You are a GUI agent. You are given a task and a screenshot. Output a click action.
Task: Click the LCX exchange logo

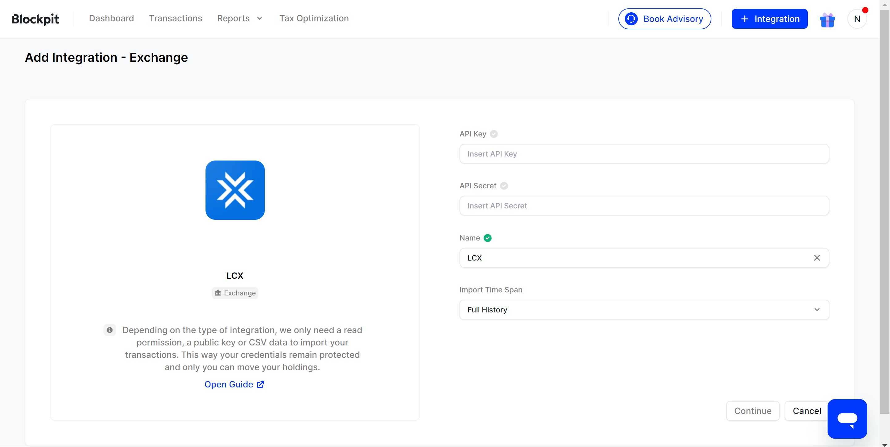(235, 190)
